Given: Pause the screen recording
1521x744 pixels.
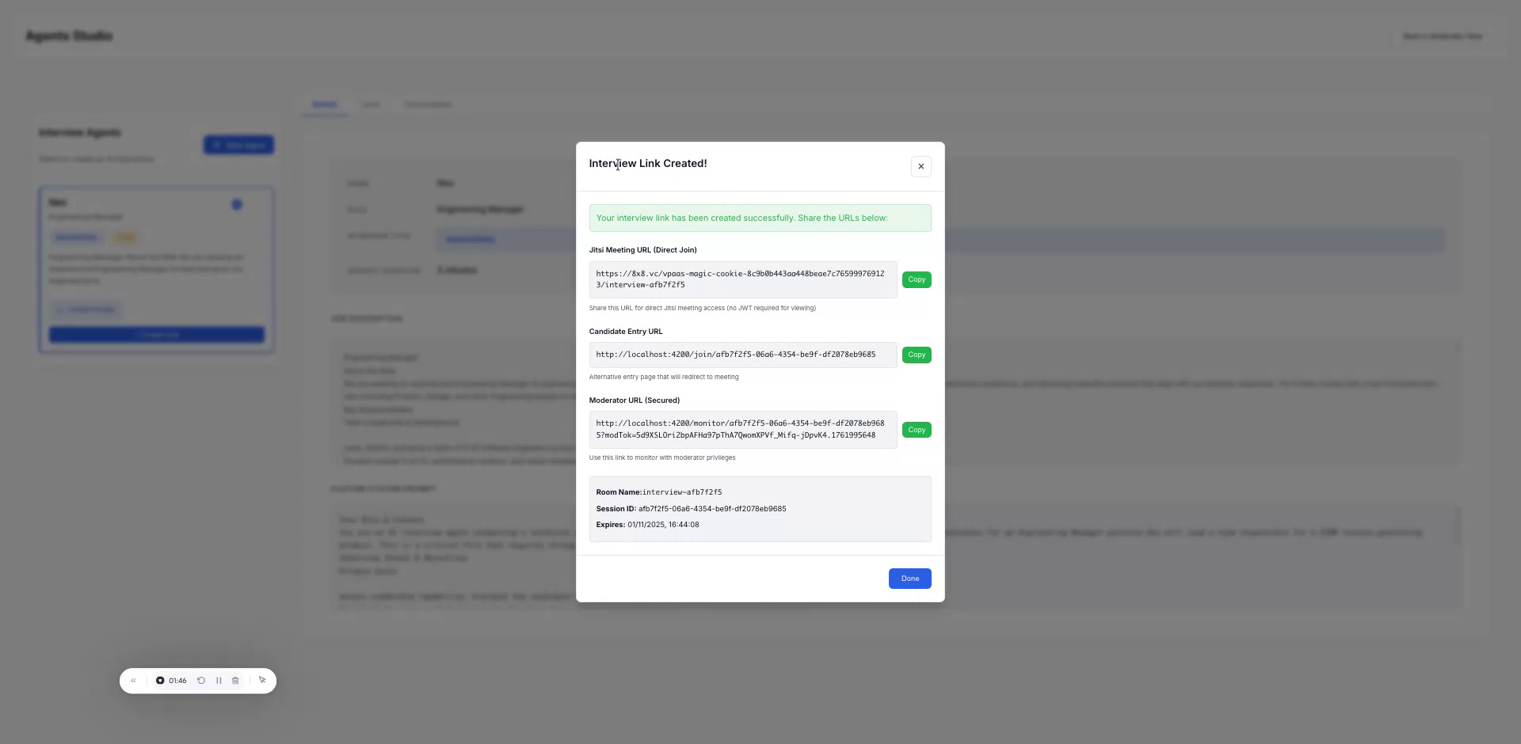Looking at the screenshot, I should point(219,680).
